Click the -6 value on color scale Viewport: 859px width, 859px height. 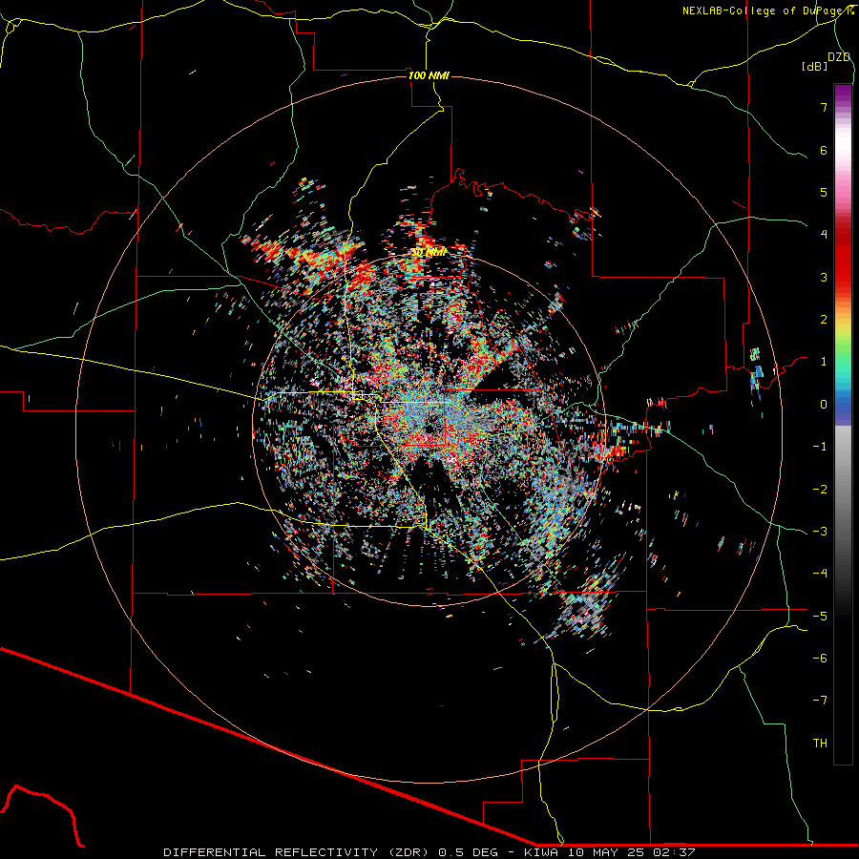coord(820,658)
